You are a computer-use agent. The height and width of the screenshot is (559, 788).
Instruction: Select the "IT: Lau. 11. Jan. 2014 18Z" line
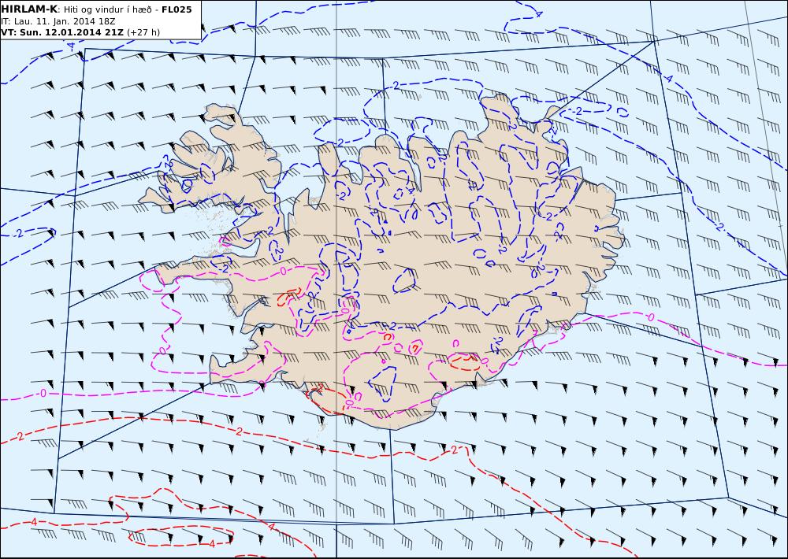coord(58,21)
